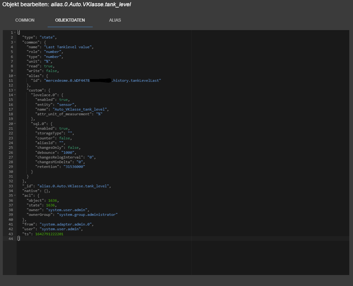Click the mercedesme alias id string

pyautogui.click(x=102, y=81)
